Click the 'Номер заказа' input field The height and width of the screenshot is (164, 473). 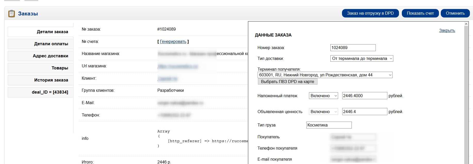[x=353, y=48]
